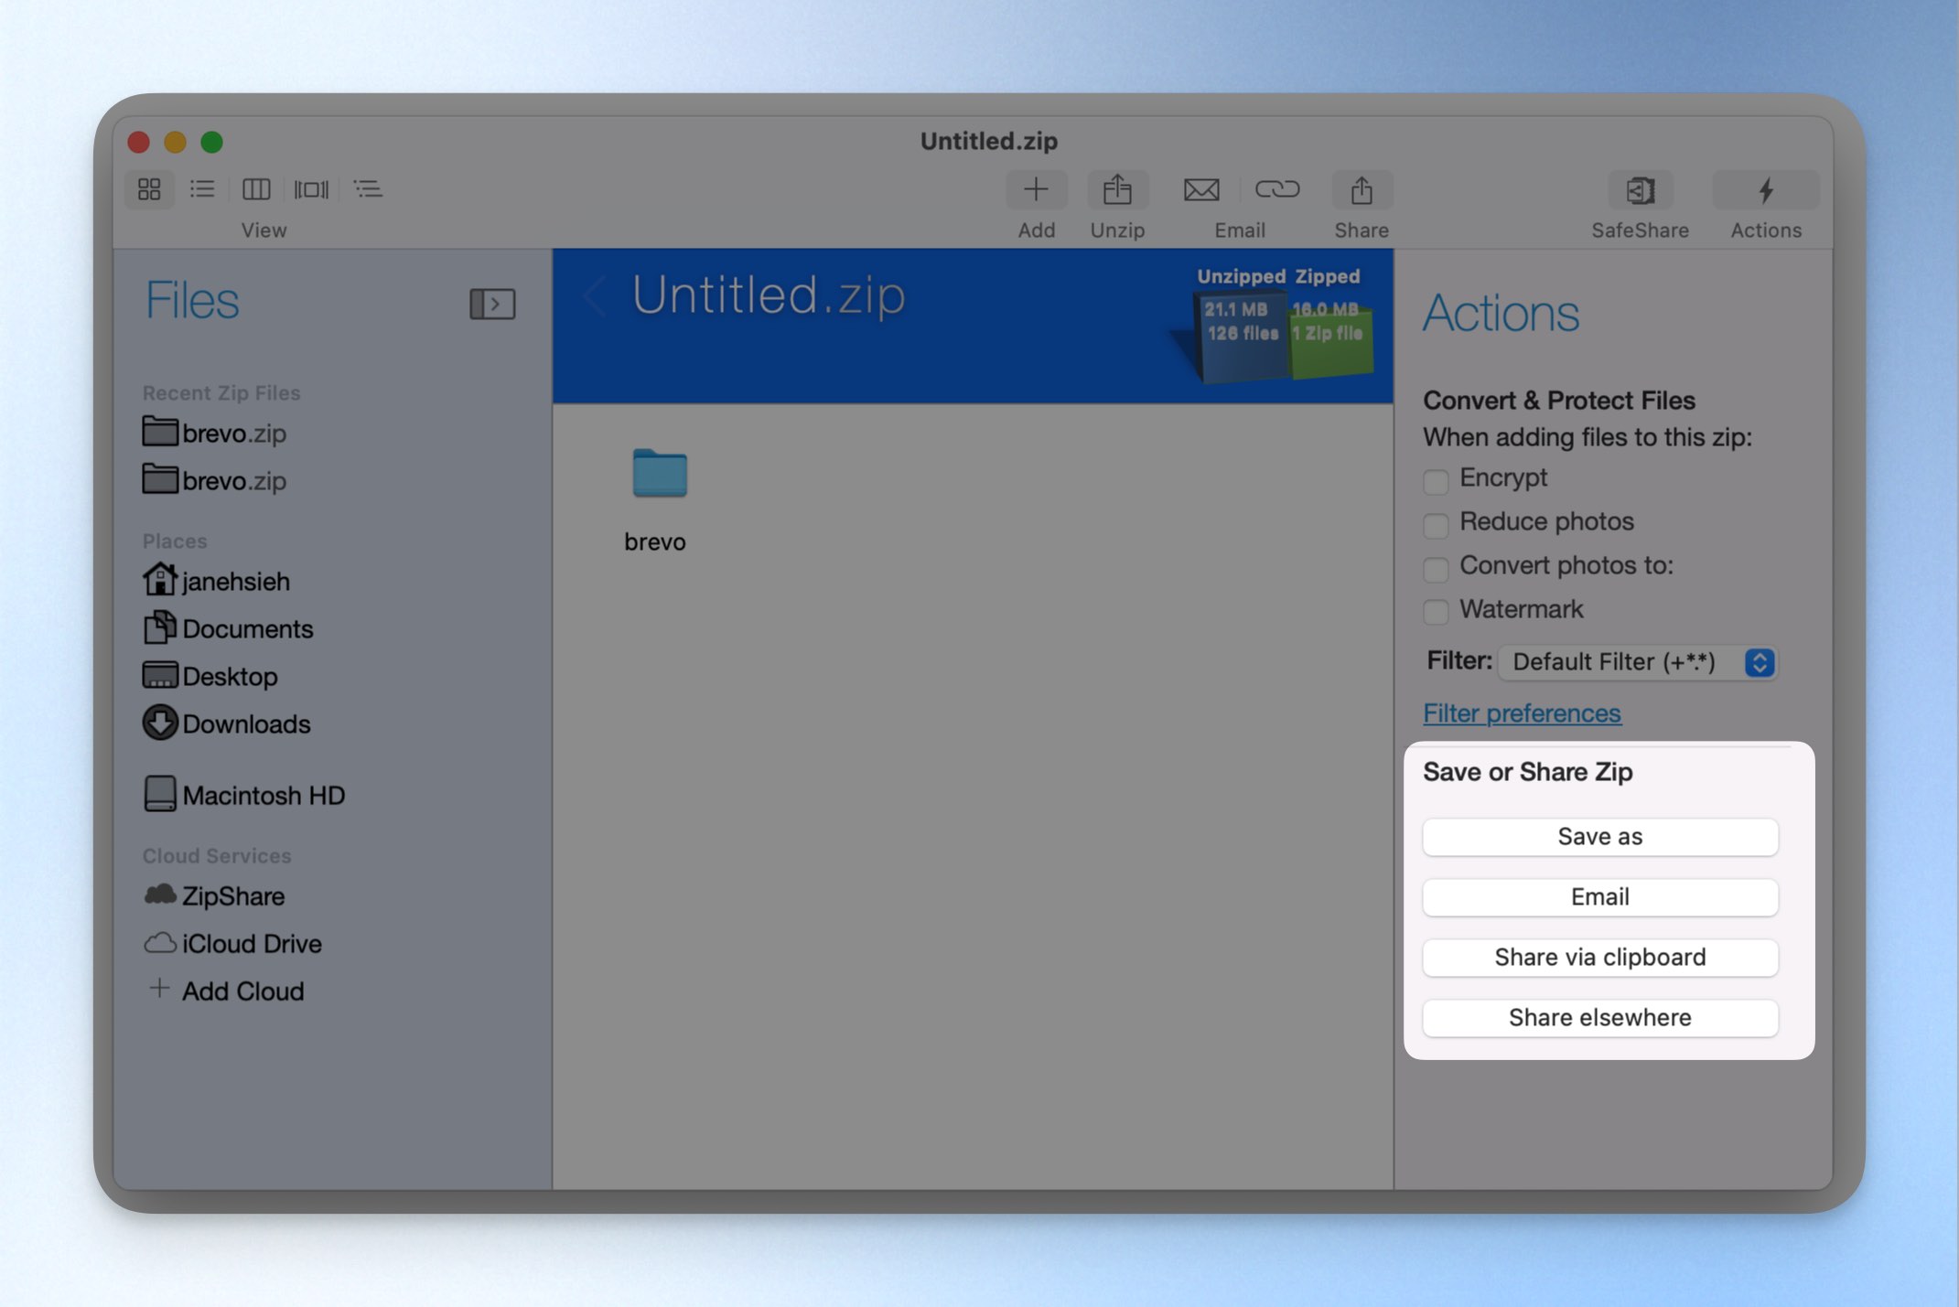Switch to column view
Screen dimensions: 1959x1307
[x=256, y=189]
